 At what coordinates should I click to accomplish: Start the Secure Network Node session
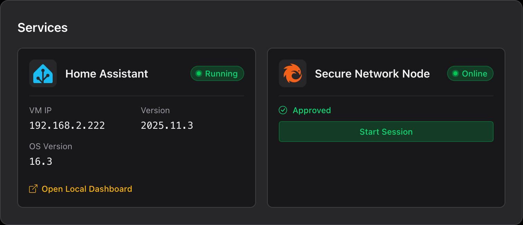click(386, 132)
